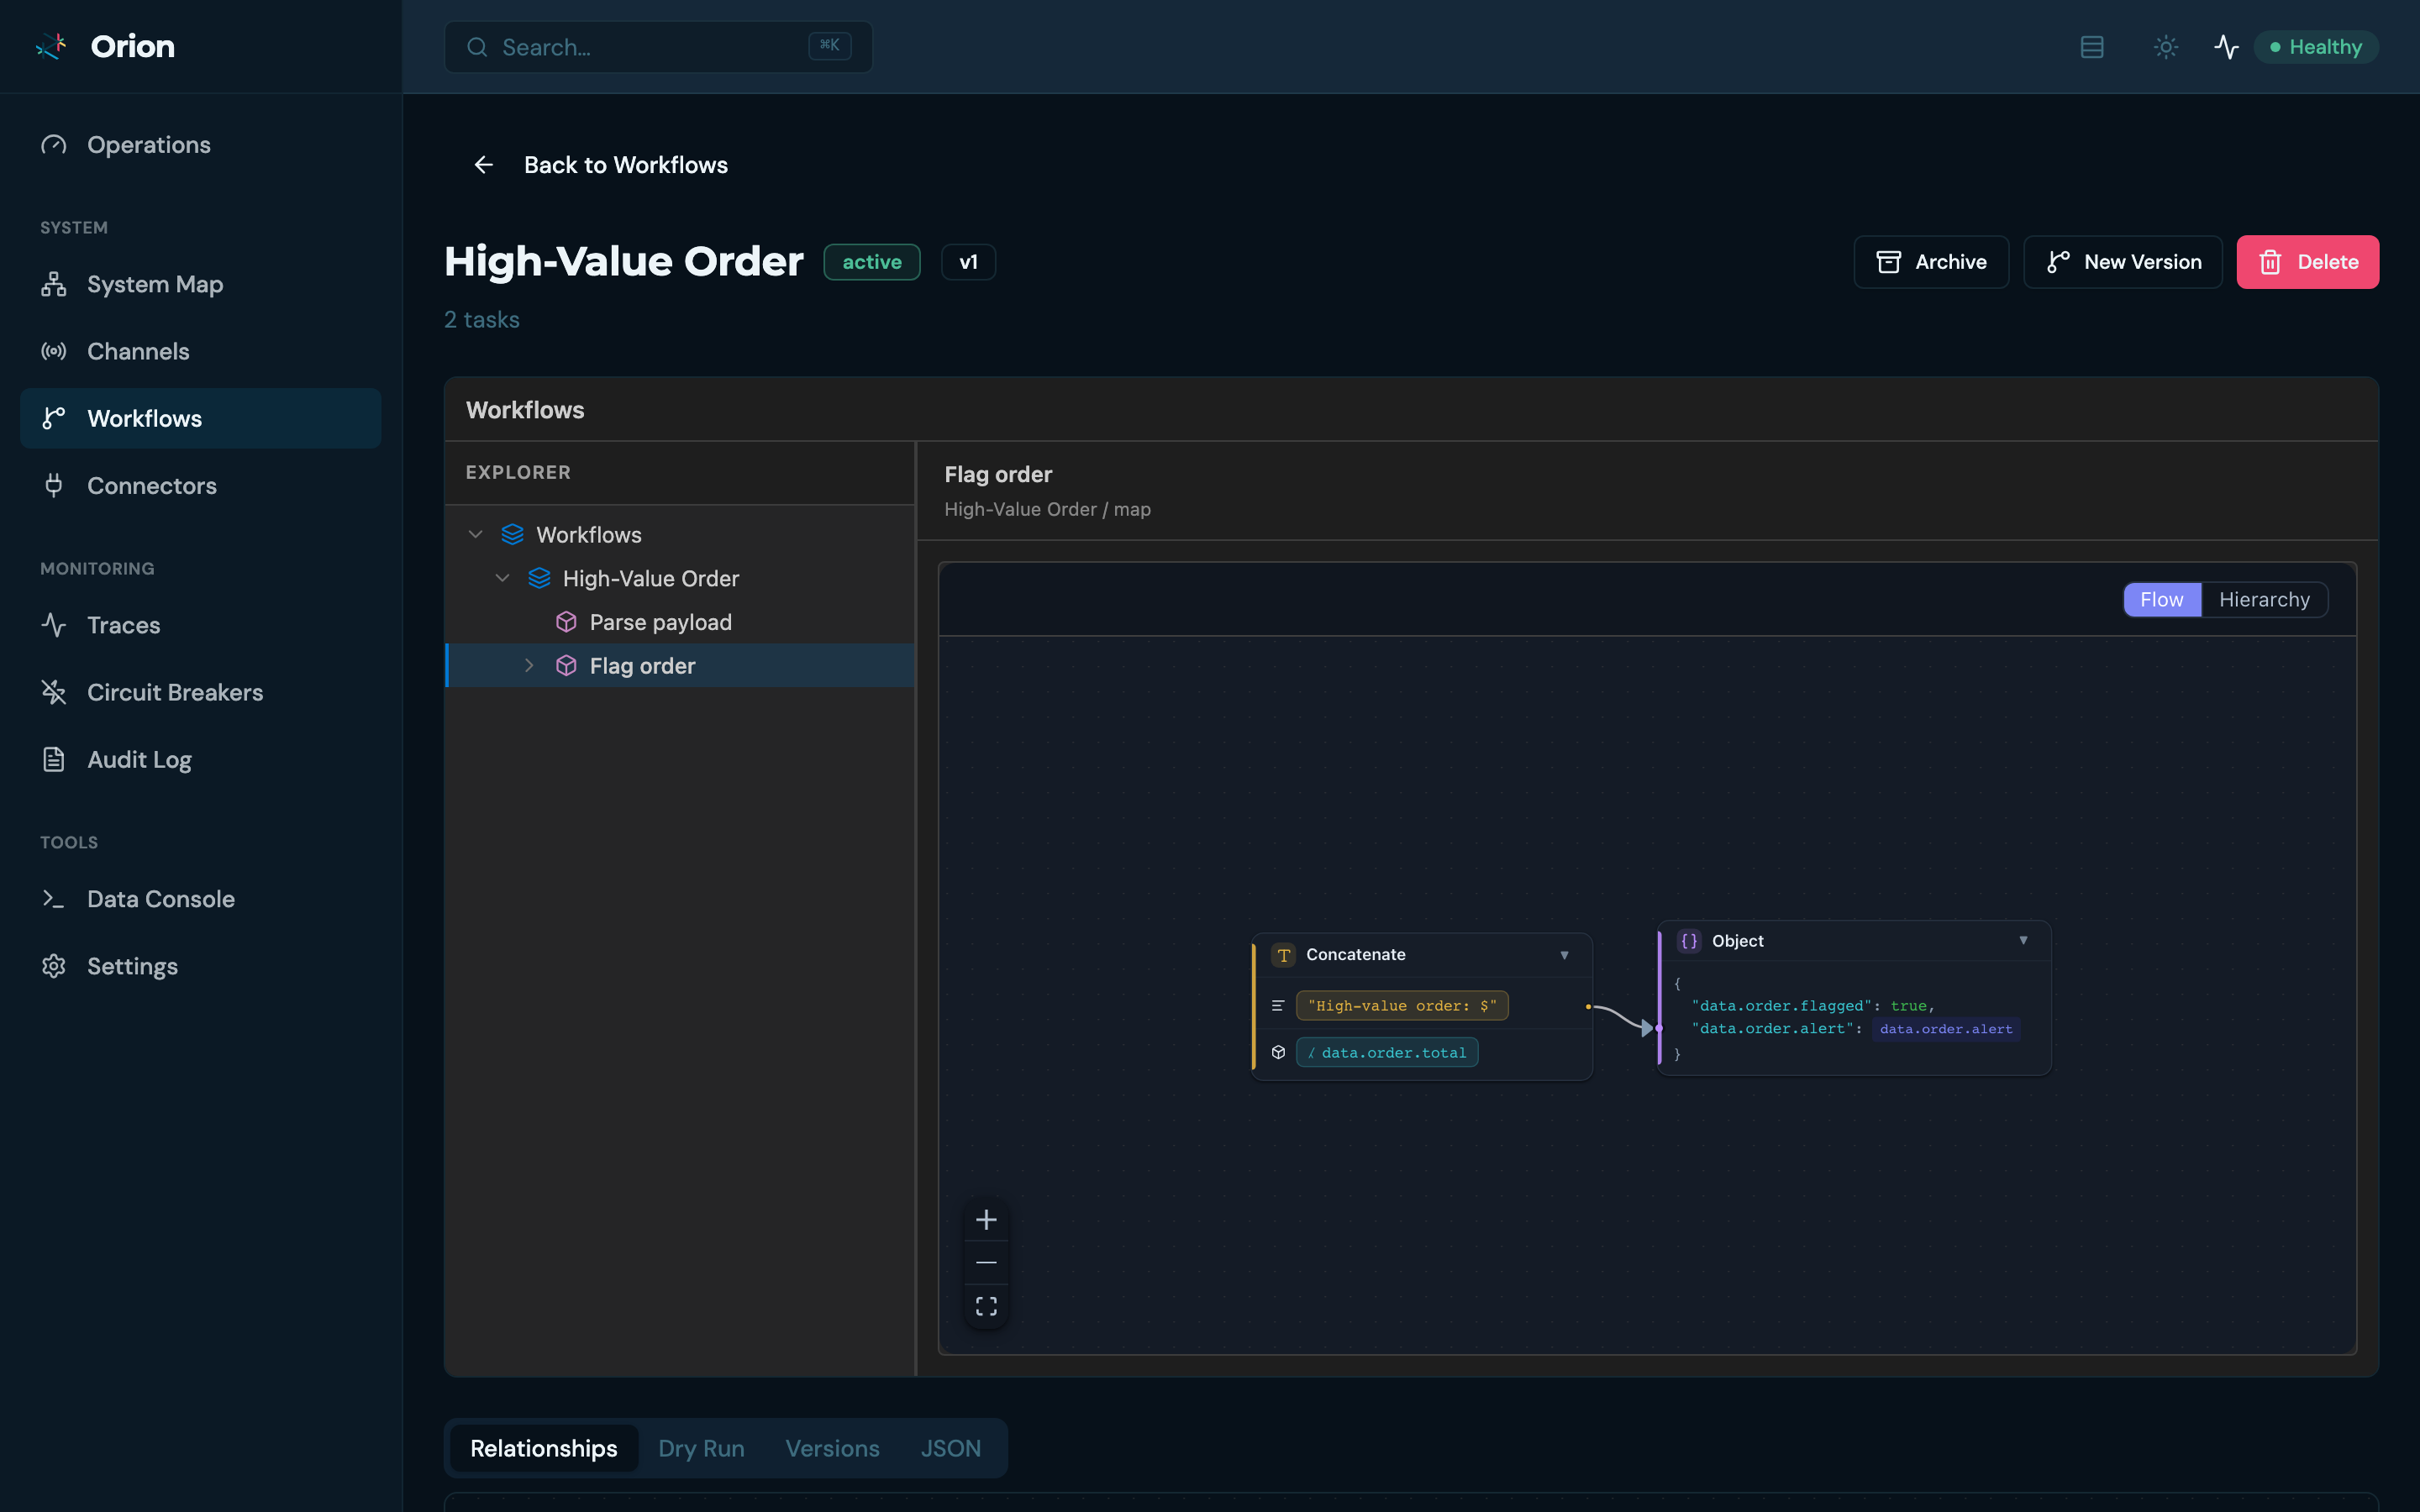Click the Audit Log document icon

(x=54, y=759)
